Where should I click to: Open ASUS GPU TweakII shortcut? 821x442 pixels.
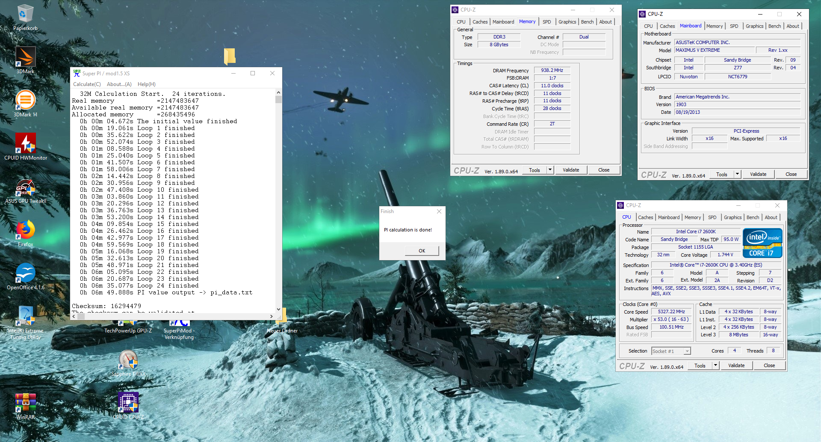tap(25, 187)
